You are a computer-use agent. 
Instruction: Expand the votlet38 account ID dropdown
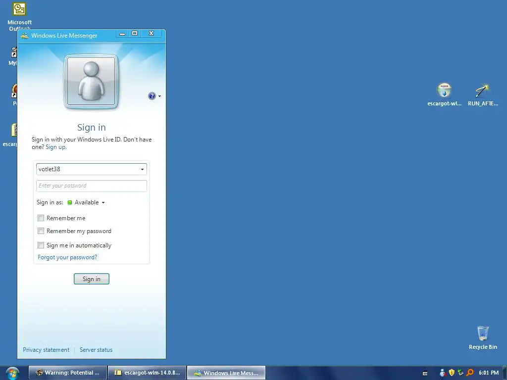tap(142, 169)
